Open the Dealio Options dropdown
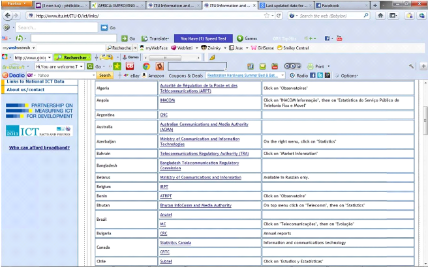 pyautogui.click(x=347, y=76)
